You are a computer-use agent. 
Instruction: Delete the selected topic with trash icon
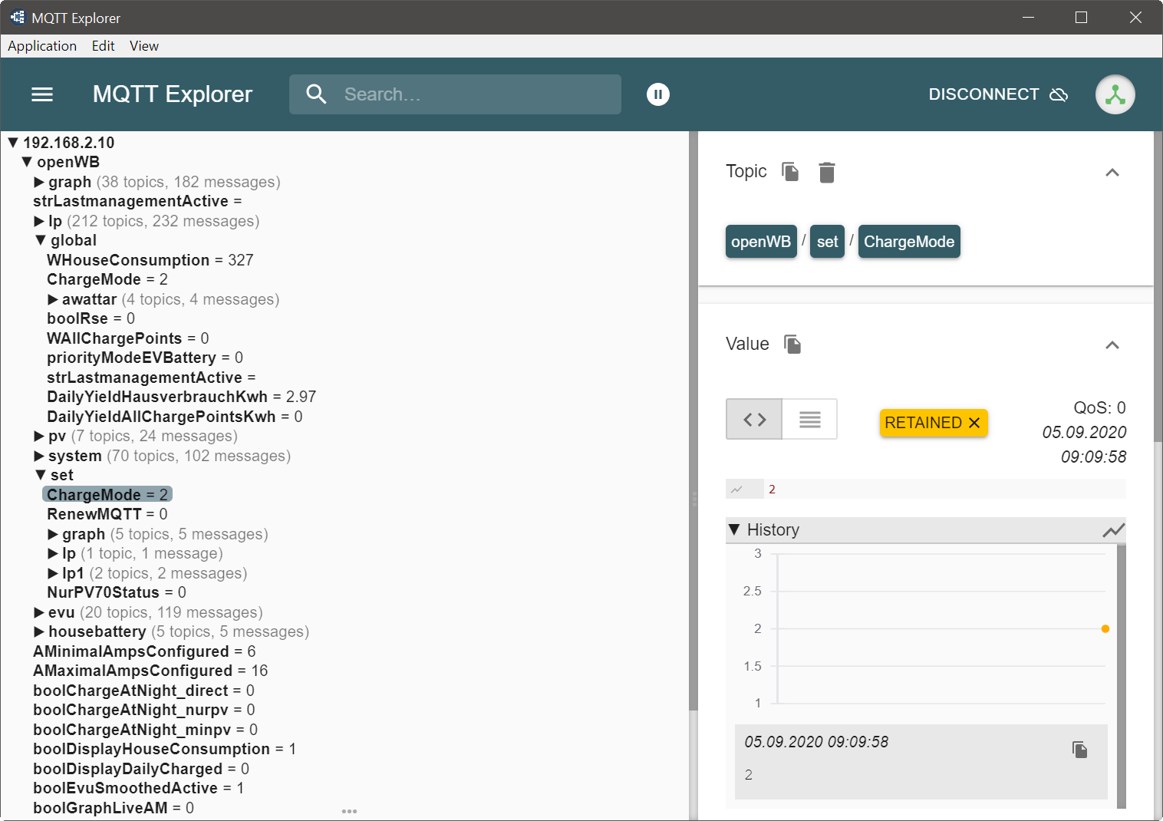coord(826,173)
